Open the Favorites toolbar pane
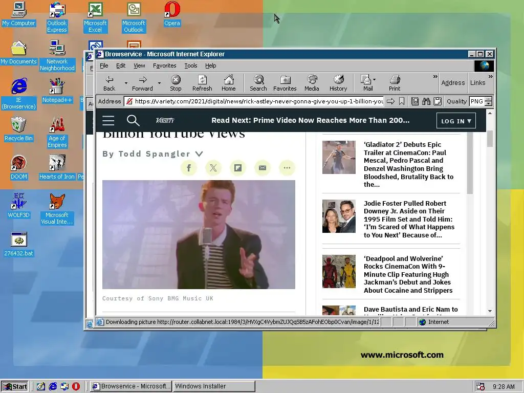 click(285, 83)
